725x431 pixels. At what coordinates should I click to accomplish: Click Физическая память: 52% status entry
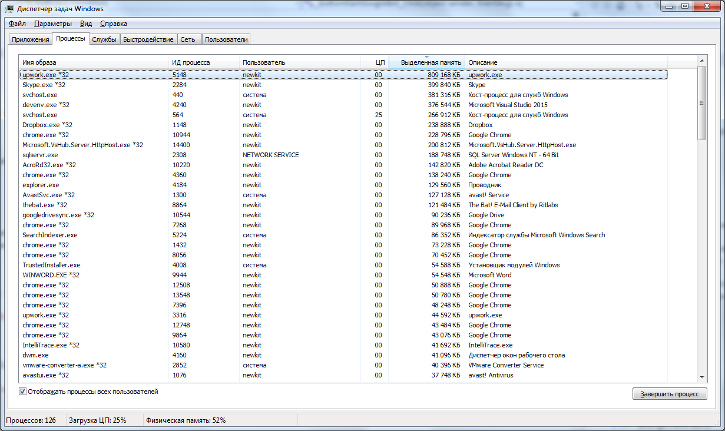coord(186,420)
